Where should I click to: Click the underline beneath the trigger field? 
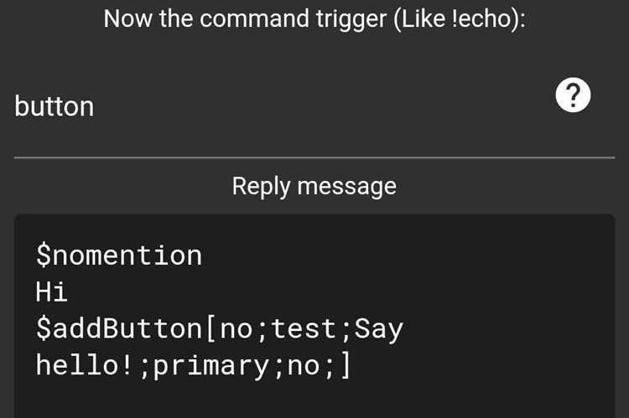pyautogui.click(x=314, y=158)
